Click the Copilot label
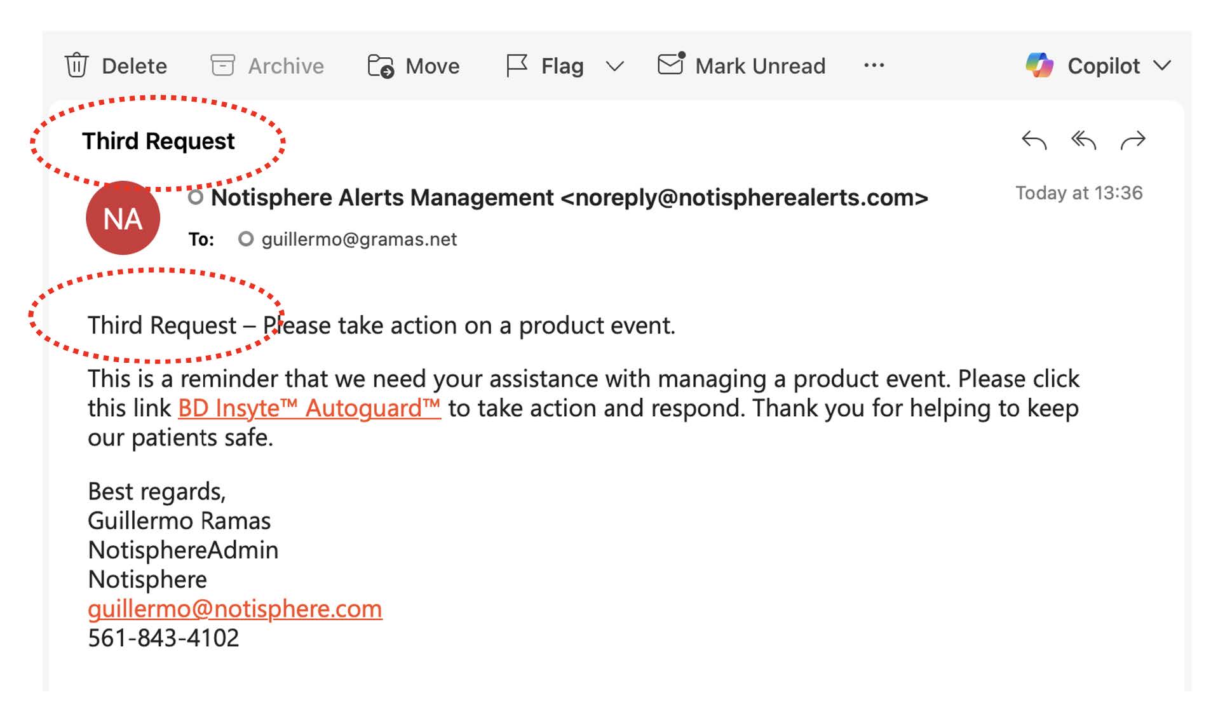Image resolution: width=1218 pixels, height=725 pixels. tap(1104, 66)
